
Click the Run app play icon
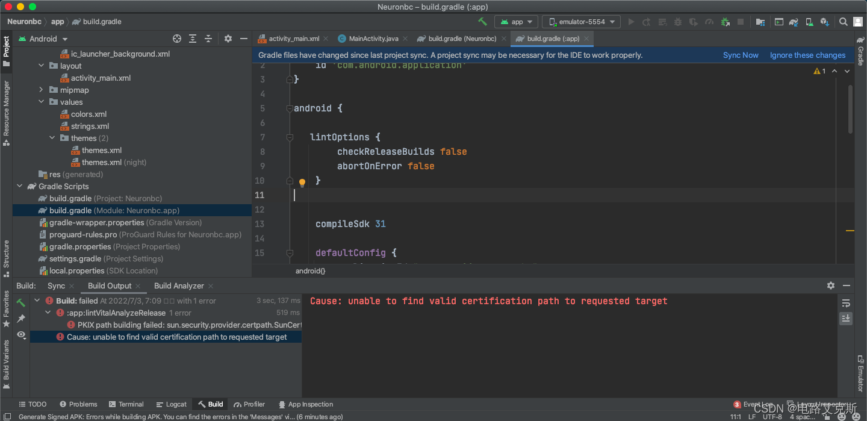coord(631,22)
